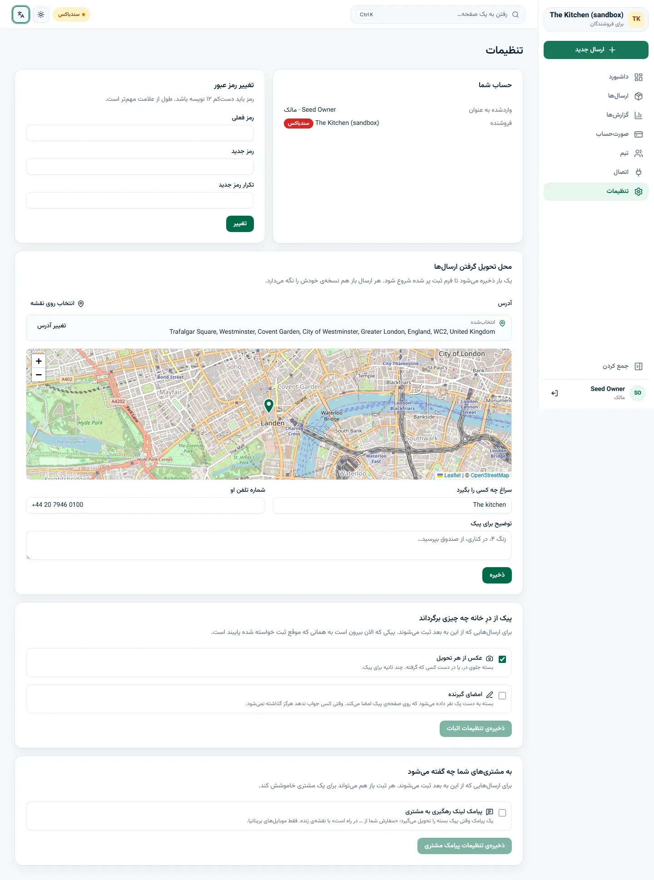Image resolution: width=654 pixels, height=880 pixels.
Task: Zoom in the map with plus button
Action: (39, 361)
